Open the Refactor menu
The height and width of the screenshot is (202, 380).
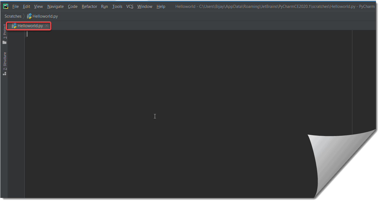(89, 6)
